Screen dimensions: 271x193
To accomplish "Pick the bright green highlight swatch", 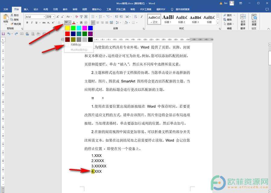I will [73, 28].
